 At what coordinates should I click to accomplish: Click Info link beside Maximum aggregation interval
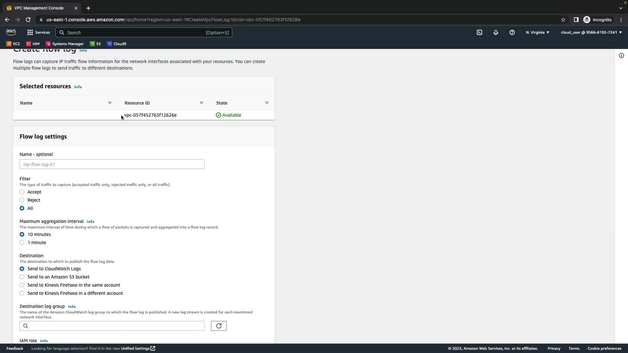click(90, 222)
